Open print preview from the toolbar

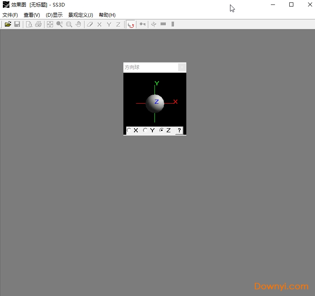(29, 24)
